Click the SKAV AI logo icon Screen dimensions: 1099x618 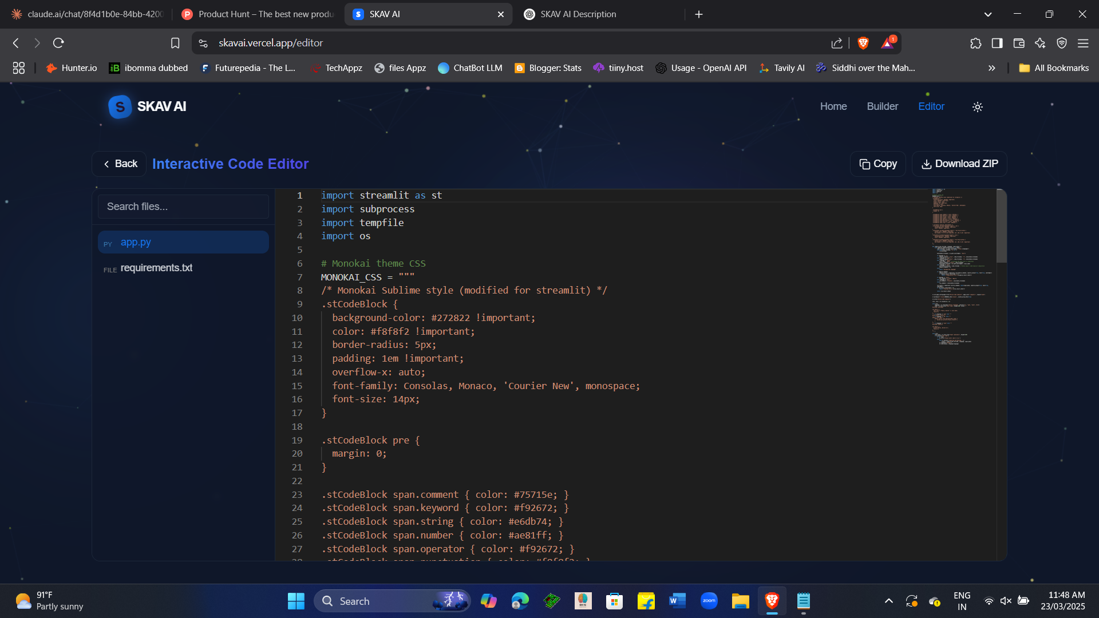tap(120, 107)
